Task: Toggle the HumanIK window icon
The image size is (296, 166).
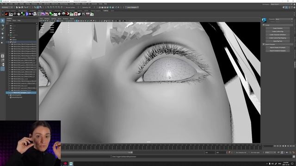Action: pyautogui.click(x=286, y=7)
